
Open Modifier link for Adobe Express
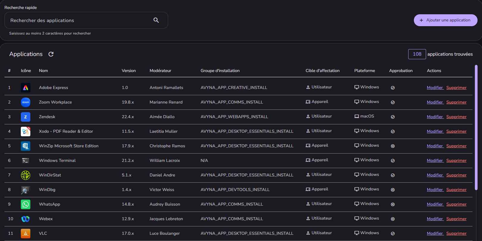tap(435, 87)
